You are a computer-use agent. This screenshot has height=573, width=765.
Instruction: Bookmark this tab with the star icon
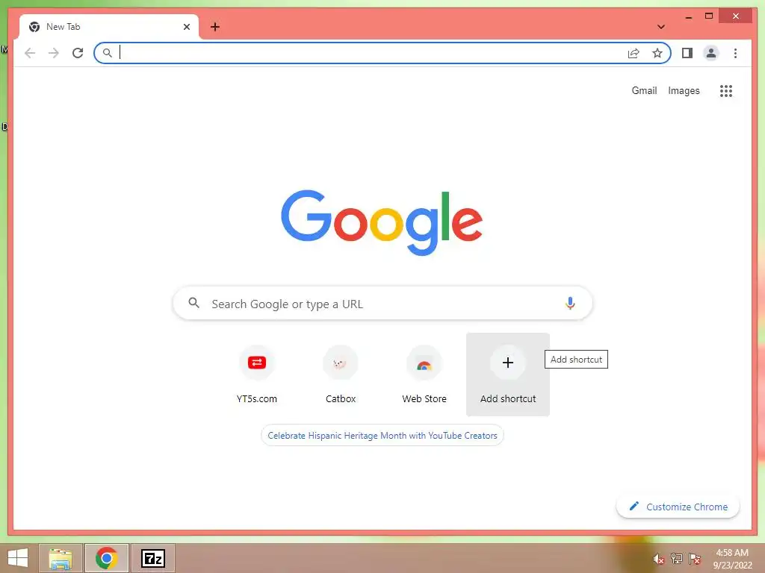[x=657, y=53]
